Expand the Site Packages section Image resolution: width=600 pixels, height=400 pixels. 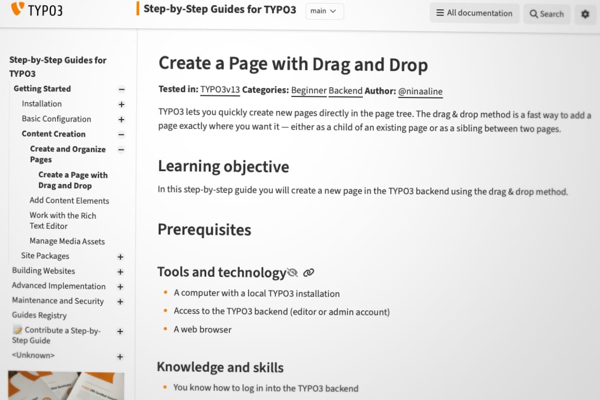tap(121, 257)
